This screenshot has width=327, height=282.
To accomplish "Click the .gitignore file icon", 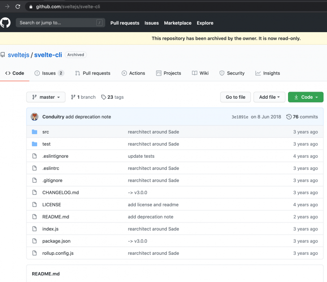I will pos(34,180).
